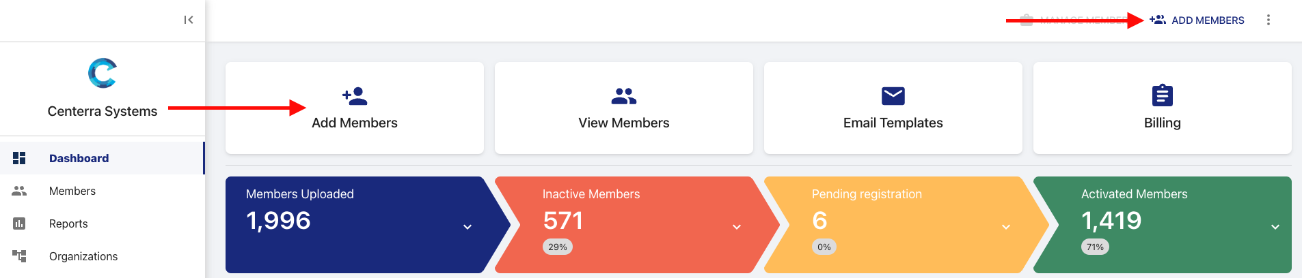Expand the Pending registration chevron
Screen dimensions: 1302x278
click(1006, 227)
